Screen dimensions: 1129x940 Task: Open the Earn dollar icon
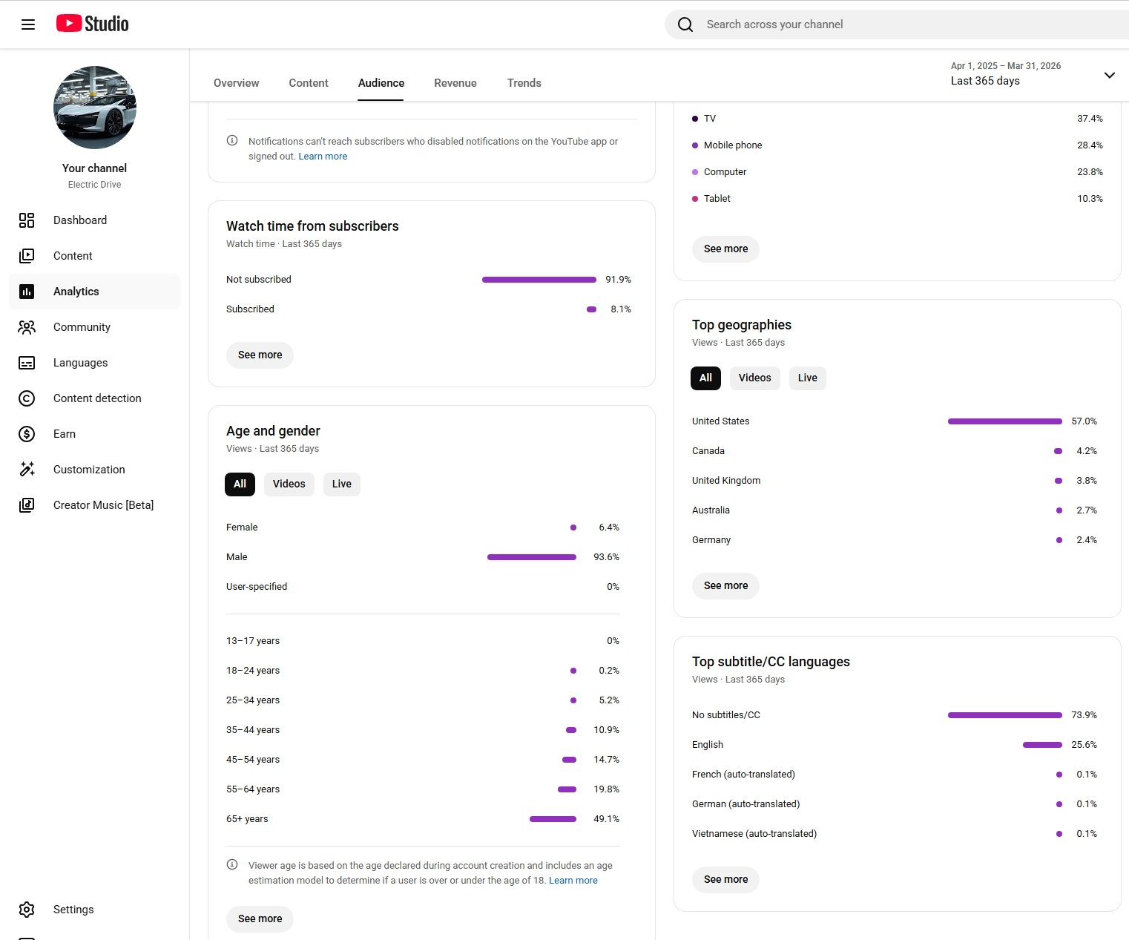[x=27, y=434]
